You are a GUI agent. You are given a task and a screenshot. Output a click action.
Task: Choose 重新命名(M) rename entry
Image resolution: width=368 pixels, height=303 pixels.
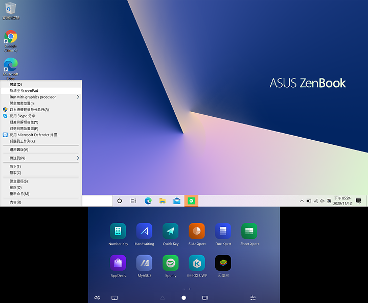(41, 194)
